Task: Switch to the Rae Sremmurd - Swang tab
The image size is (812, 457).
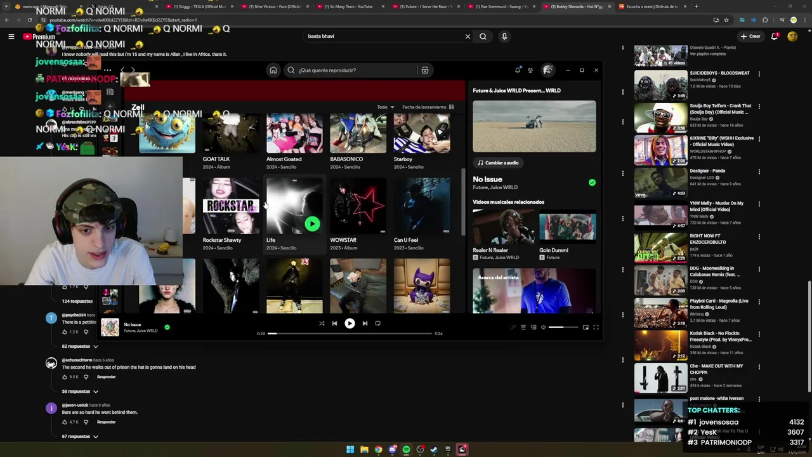Action: click(x=502, y=6)
